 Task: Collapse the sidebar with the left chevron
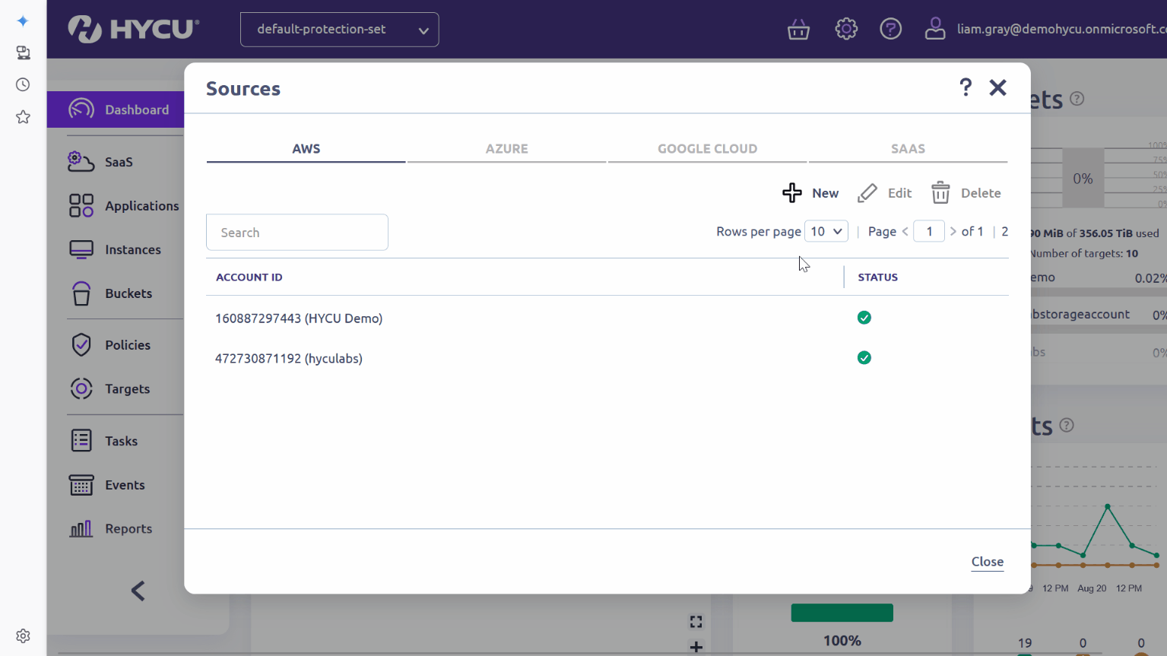pyautogui.click(x=138, y=591)
